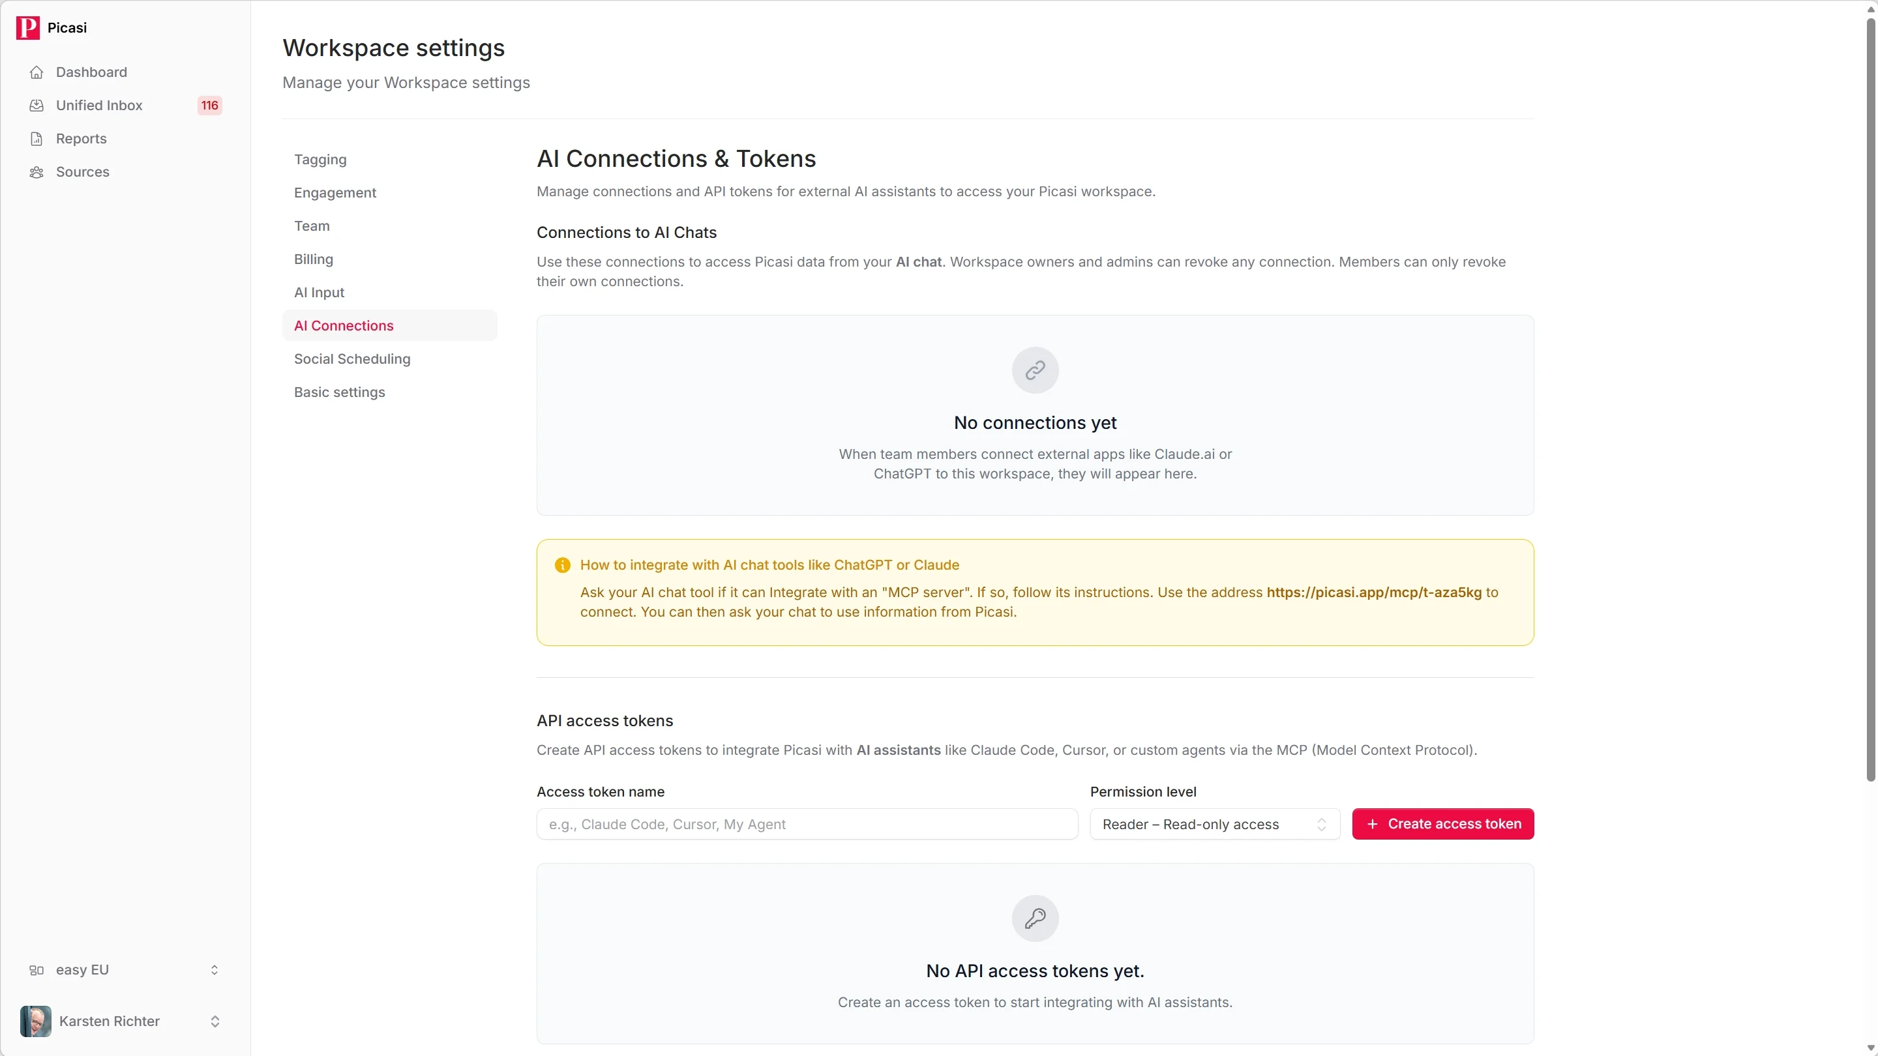Navigate to Sources

pyautogui.click(x=125, y=172)
